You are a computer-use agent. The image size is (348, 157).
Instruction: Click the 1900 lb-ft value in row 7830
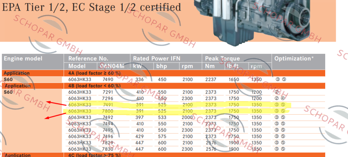tap(234, 149)
